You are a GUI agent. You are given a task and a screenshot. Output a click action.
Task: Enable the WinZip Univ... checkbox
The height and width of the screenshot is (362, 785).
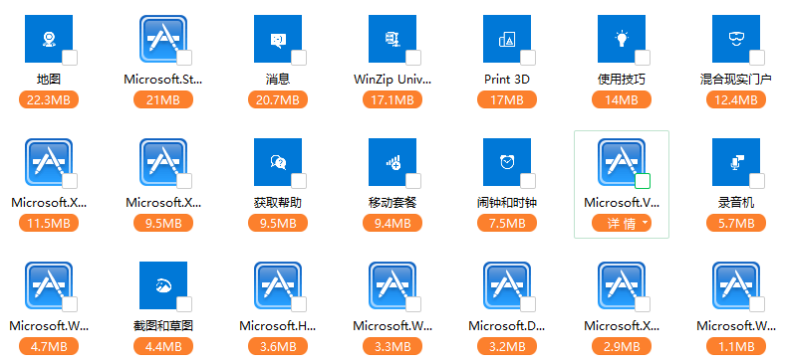click(413, 58)
